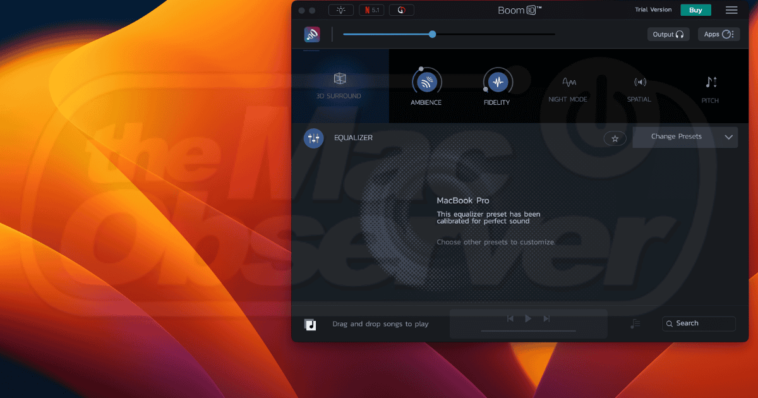Open the Apps volume controller menu
The height and width of the screenshot is (398, 758).
click(718, 35)
